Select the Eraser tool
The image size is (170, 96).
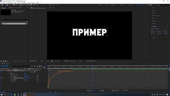tap(31, 5)
